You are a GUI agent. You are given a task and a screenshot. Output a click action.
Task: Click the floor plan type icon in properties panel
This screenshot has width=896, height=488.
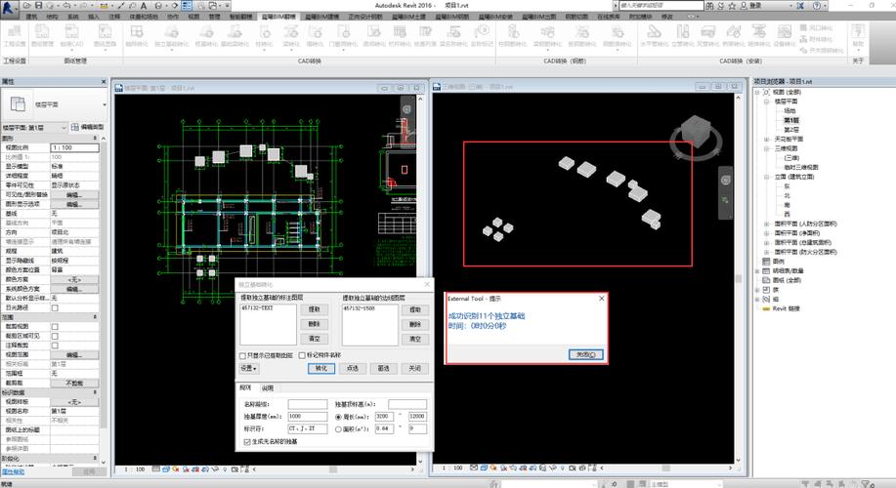(x=18, y=103)
